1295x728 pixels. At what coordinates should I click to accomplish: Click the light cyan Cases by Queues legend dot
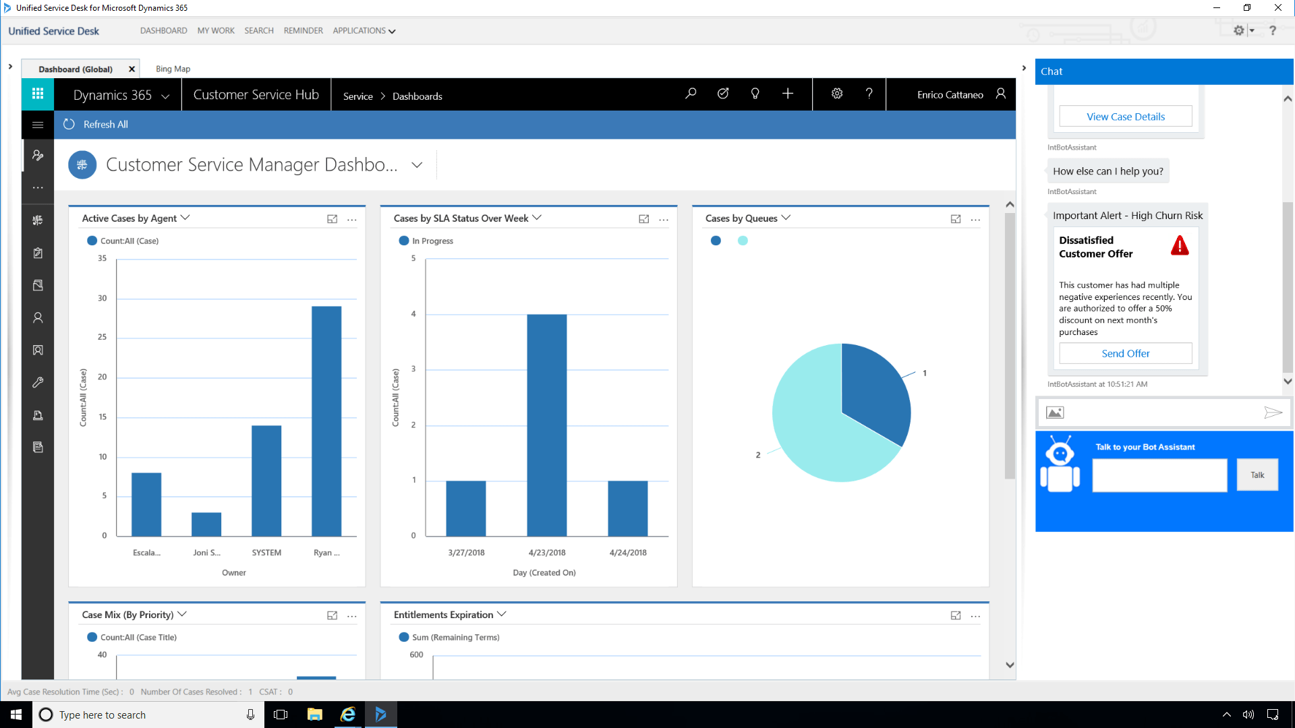[743, 241]
